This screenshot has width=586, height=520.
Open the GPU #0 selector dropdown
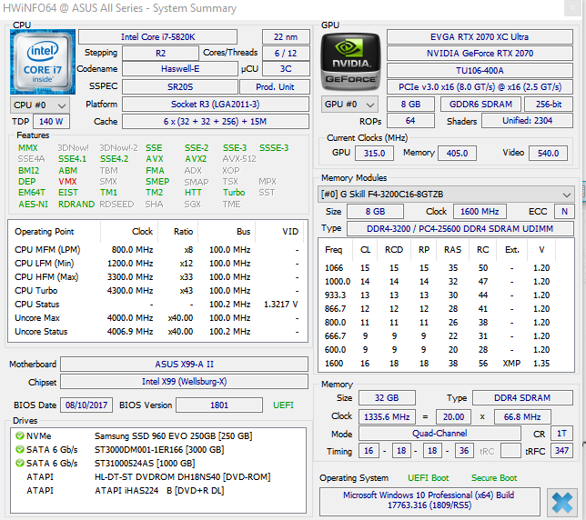click(x=349, y=105)
